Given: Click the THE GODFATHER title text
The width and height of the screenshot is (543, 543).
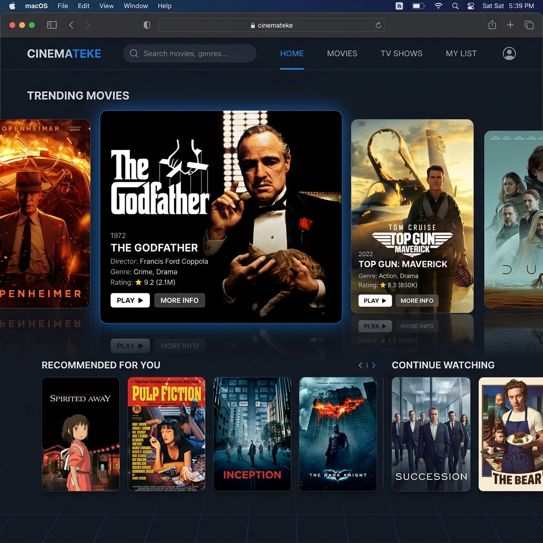Looking at the screenshot, I should [154, 248].
